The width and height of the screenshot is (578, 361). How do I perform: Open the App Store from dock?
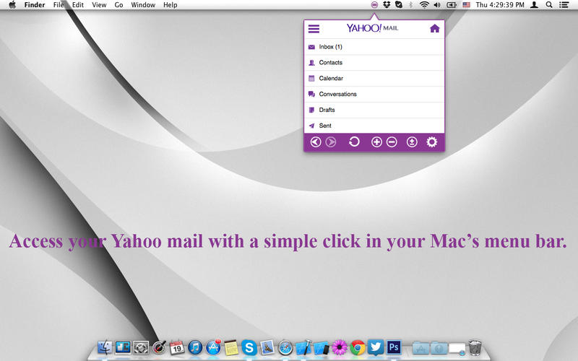(x=213, y=347)
